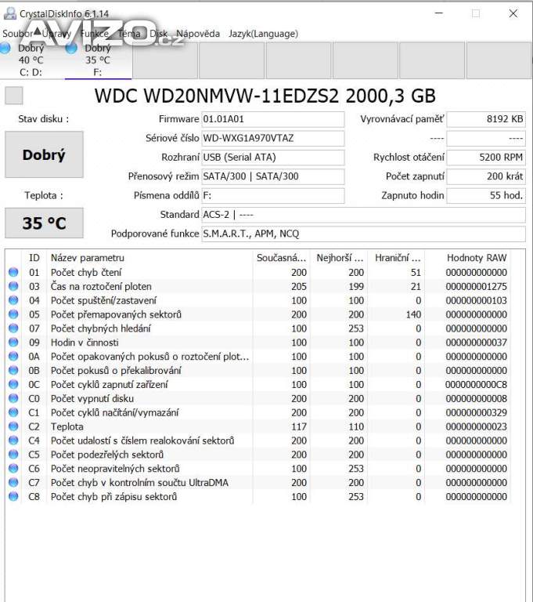533x602 pixels.
Task: Click the CrystalDiskInfo app icon in title bar
Action: [x=9, y=13]
